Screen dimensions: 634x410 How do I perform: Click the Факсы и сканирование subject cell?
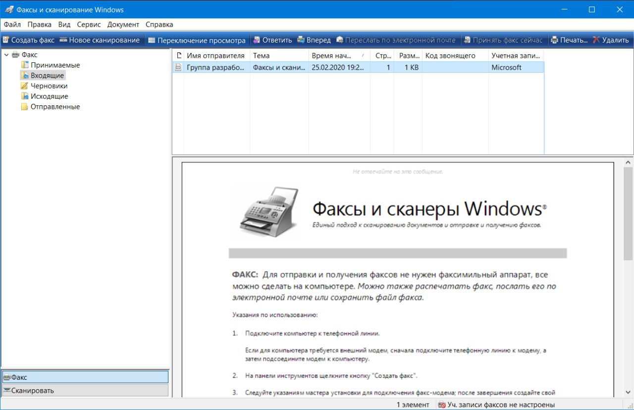click(279, 67)
